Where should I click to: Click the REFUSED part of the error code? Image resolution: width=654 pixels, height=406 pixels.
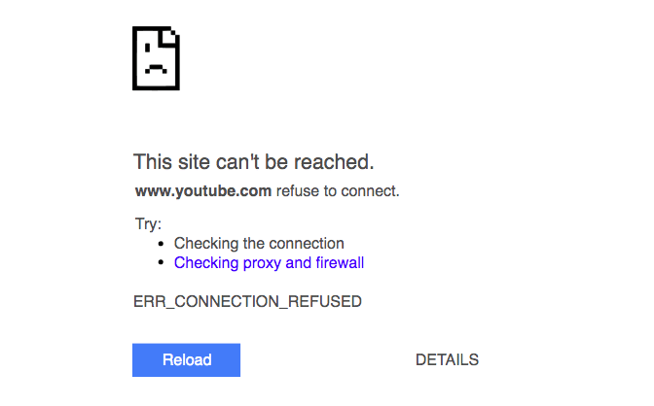[325, 301]
